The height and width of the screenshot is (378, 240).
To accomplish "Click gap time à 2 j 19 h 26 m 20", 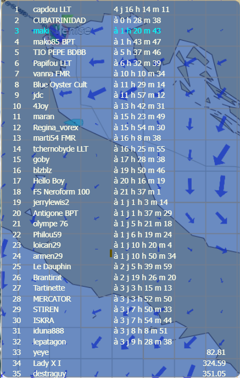I will [x=145, y=277].
